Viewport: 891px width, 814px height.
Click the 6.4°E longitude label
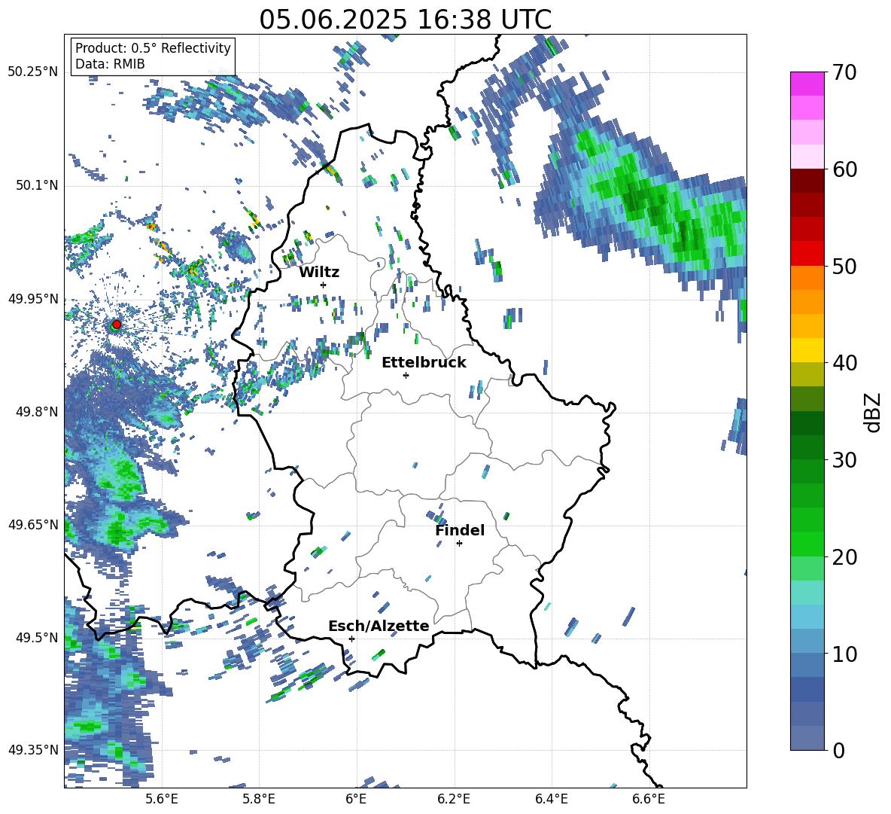click(x=551, y=799)
